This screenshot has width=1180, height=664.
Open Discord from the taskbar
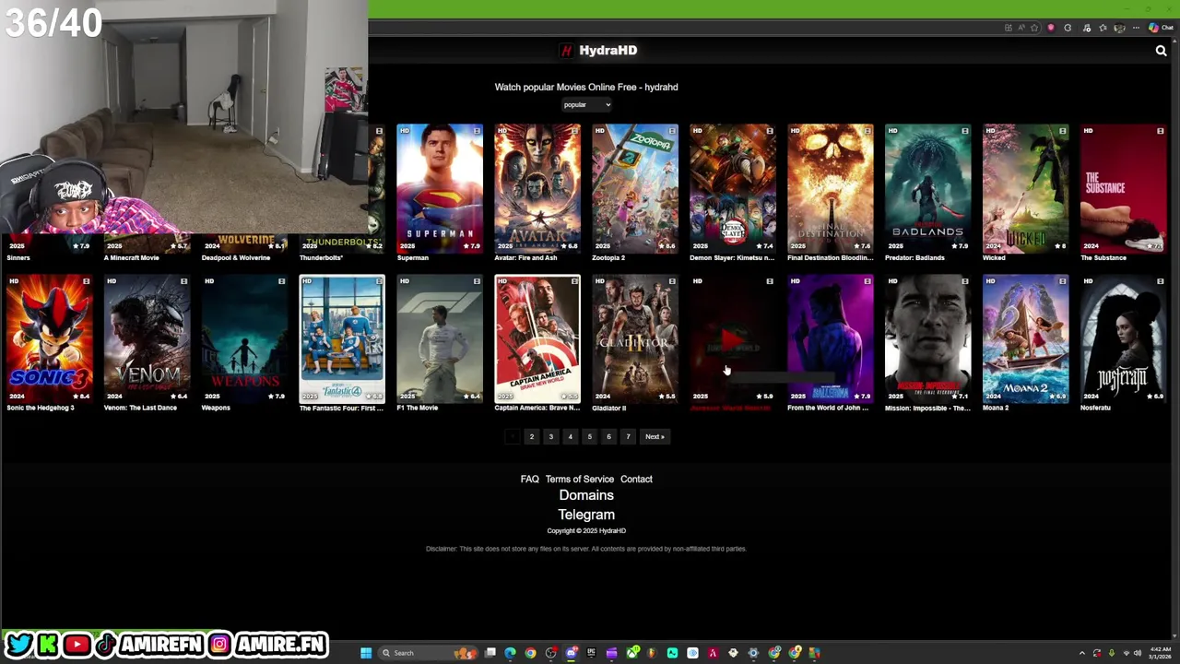tap(572, 653)
